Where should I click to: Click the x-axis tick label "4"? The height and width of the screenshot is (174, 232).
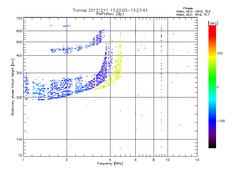[x=110, y=160]
